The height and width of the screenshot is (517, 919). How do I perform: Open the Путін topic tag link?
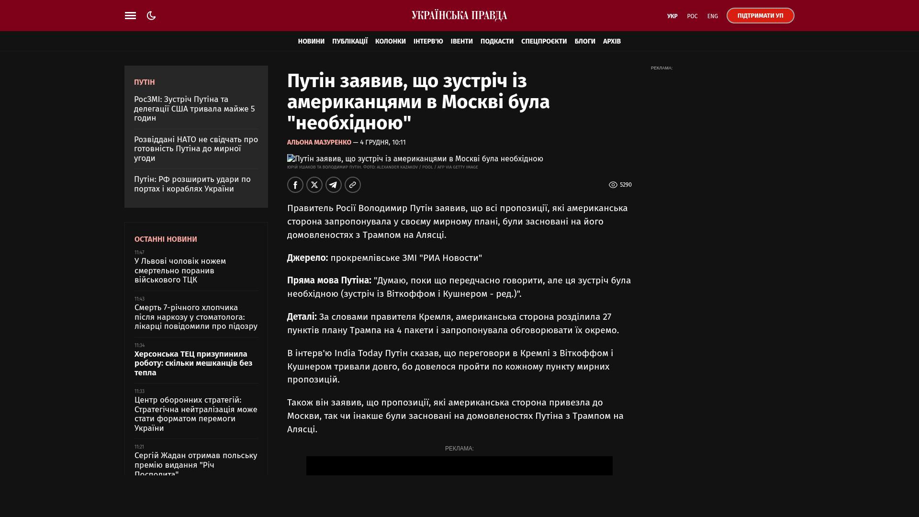tap(144, 82)
